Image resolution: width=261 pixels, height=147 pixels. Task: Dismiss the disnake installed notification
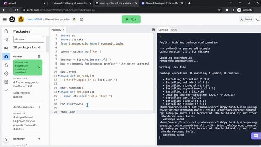pyautogui.click(x=39, y=67)
